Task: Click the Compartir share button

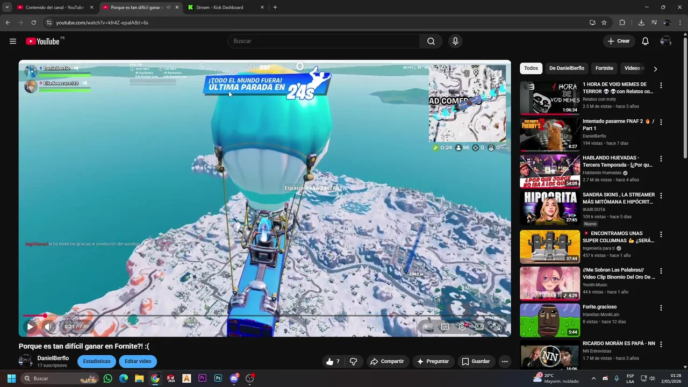Action: click(387, 362)
